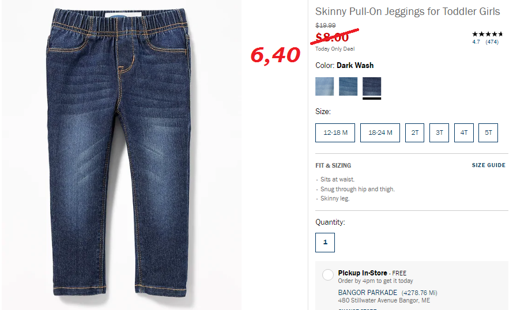Open the SIZE GUIDE link
The width and height of the screenshot is (513, 310).
point(488,165)
